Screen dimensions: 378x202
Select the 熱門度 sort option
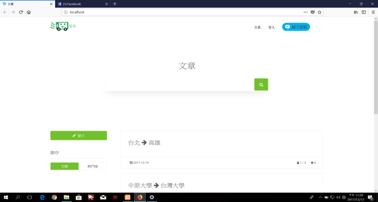pyautogui.click(x=92, y=166)
